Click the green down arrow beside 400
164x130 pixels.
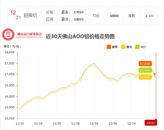(x=146, y=16)
